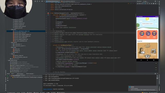Collapse the Build Bitlapas finished node

(x=10, y=76)
